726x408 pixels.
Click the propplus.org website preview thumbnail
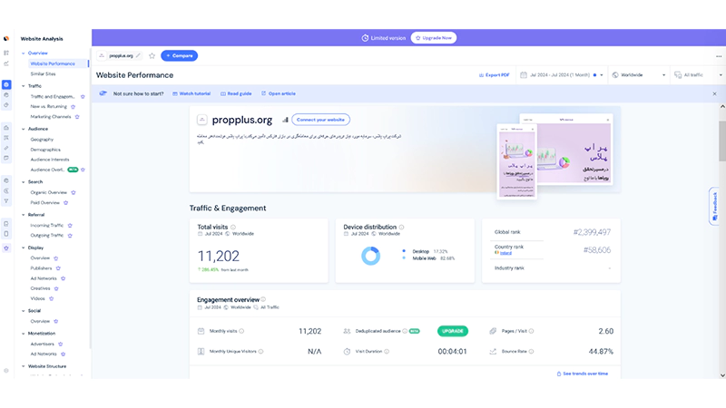pos(554,155)
